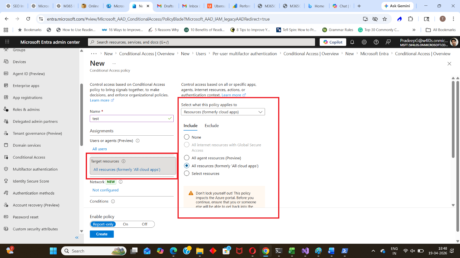Open the feedback icon in header
The height and width of the screenshot is (258, 460).
(388, 42)
